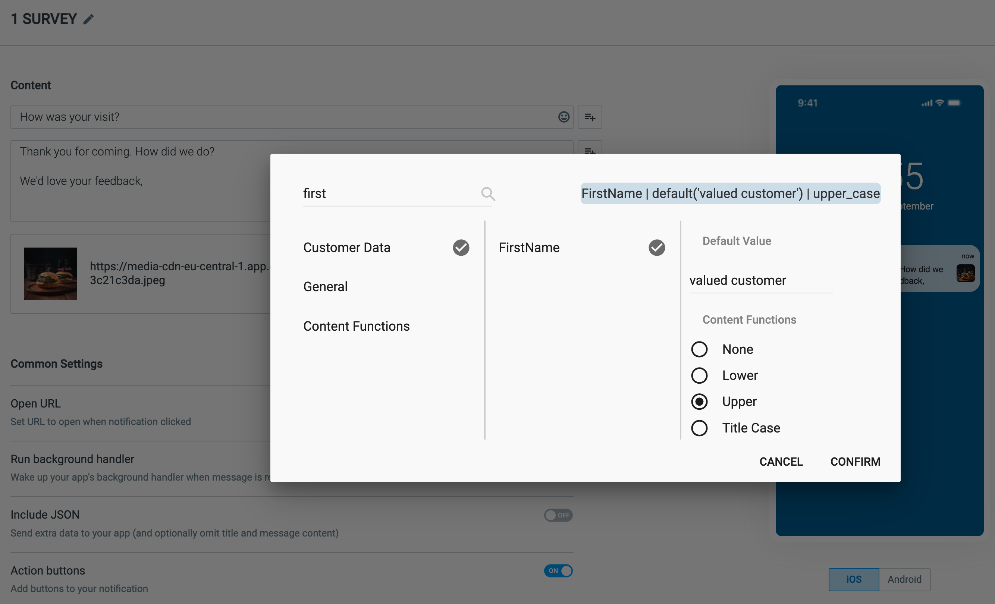The height and width of the screenshot is (604, 995).
Task: Click insert placeholder icon beside the title field
Action: pyautogui.click(x=590, y=117)
